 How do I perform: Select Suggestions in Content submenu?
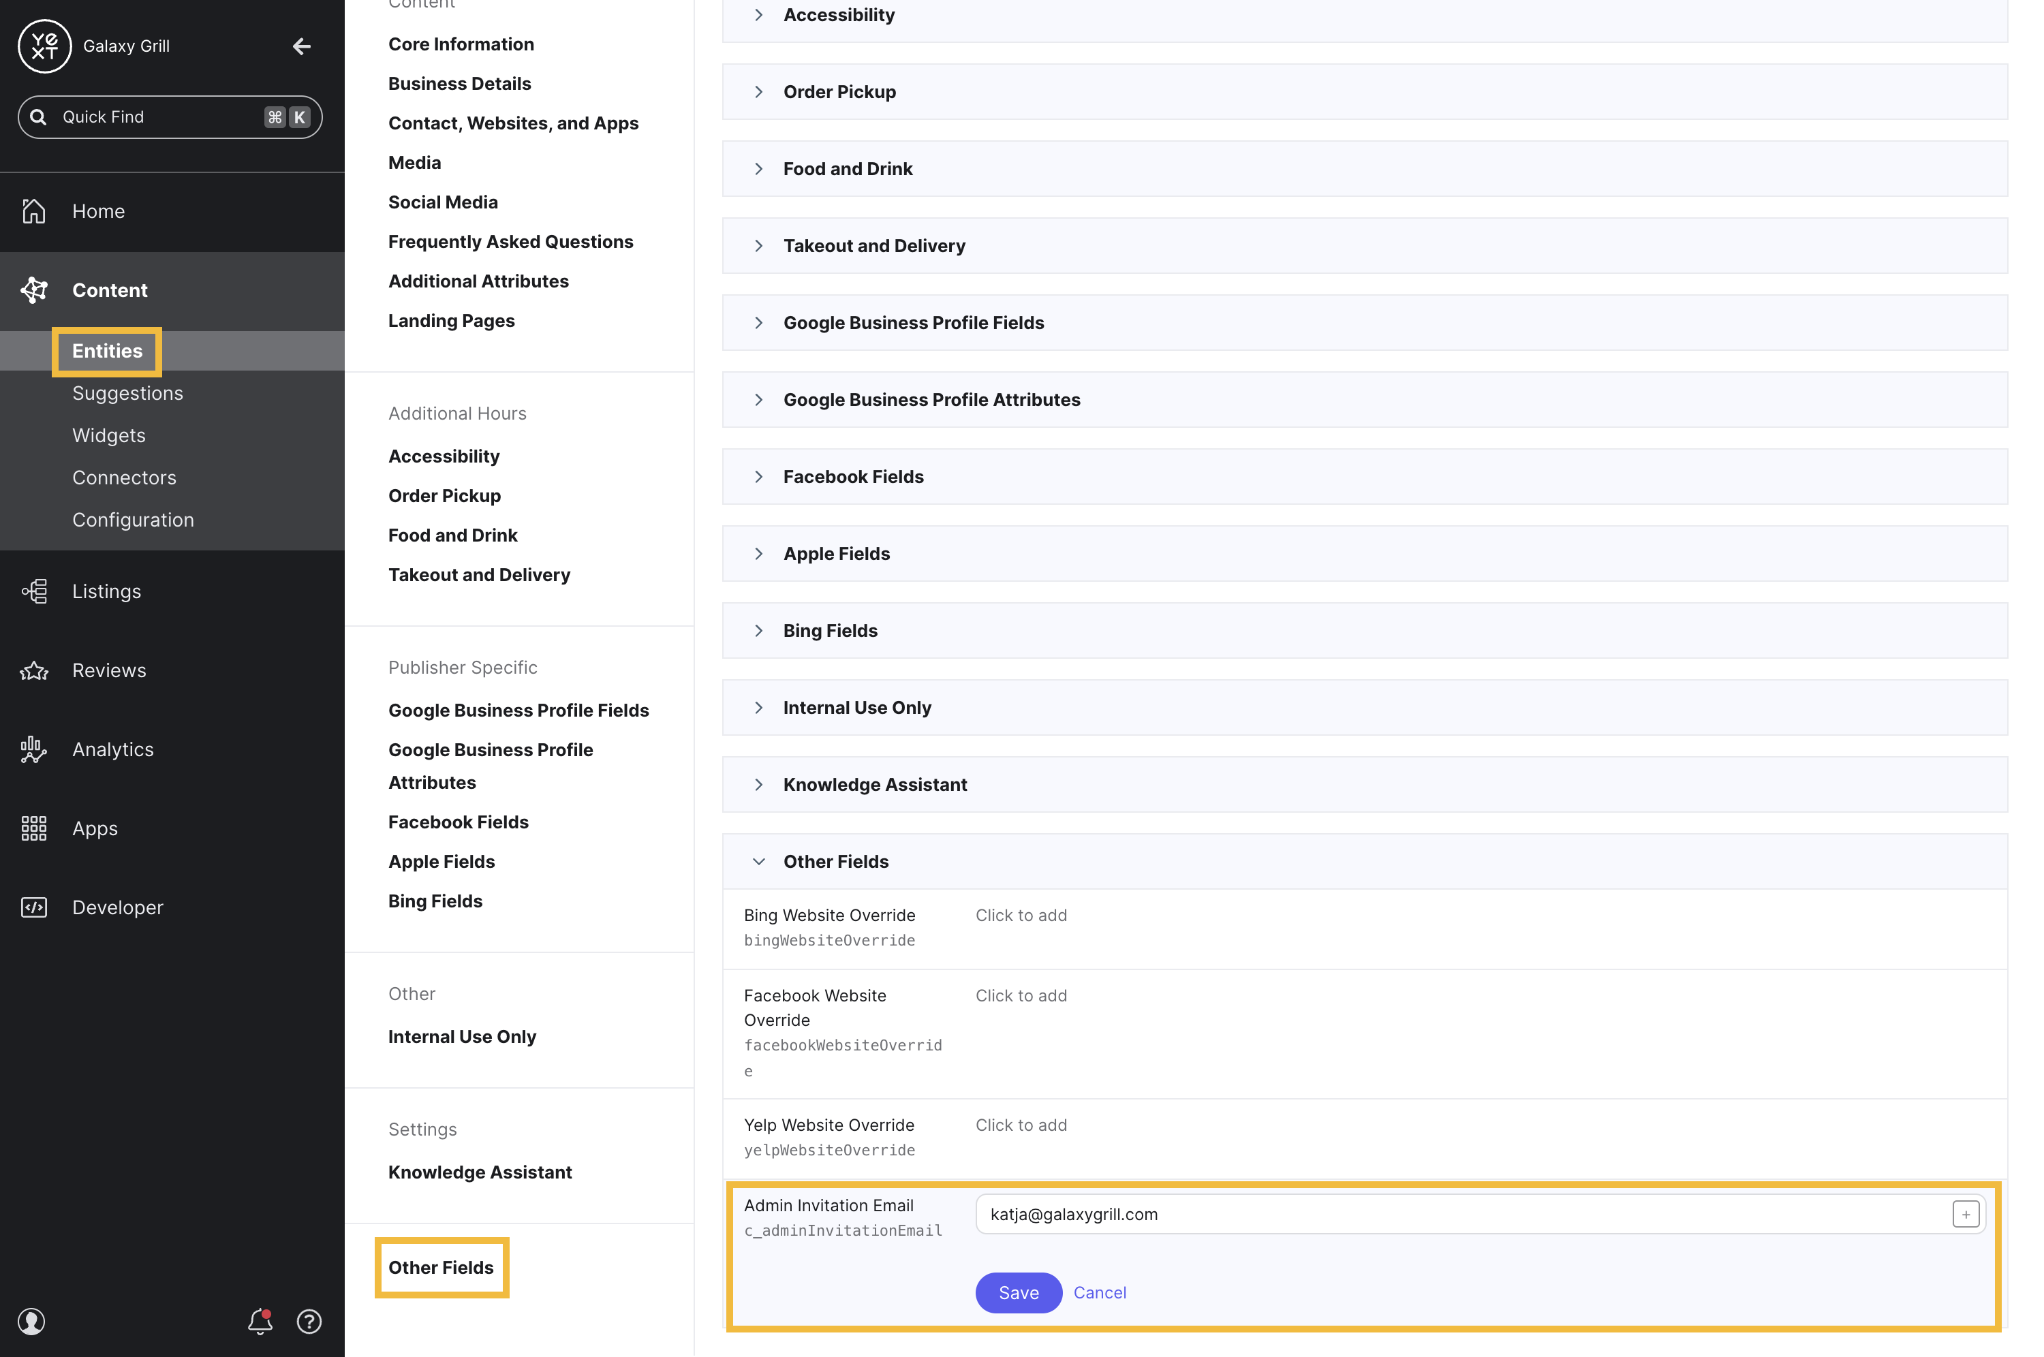click(x=127, y=393)
